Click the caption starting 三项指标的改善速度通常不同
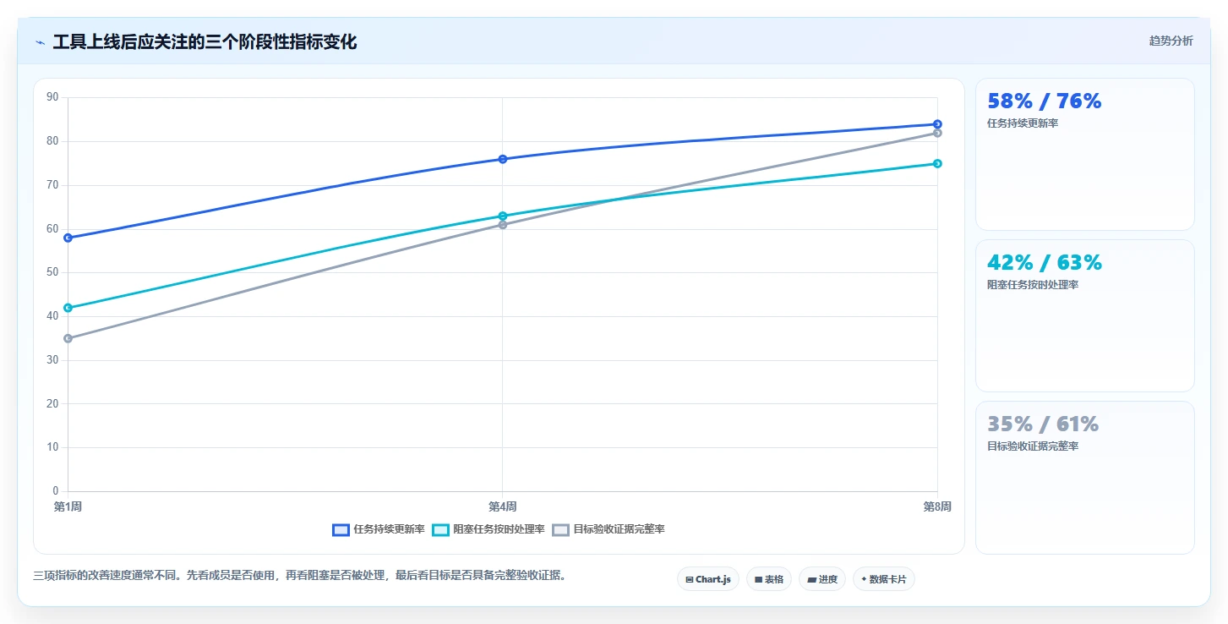This screenshot has width=1228, height=624. coord(299,575)
